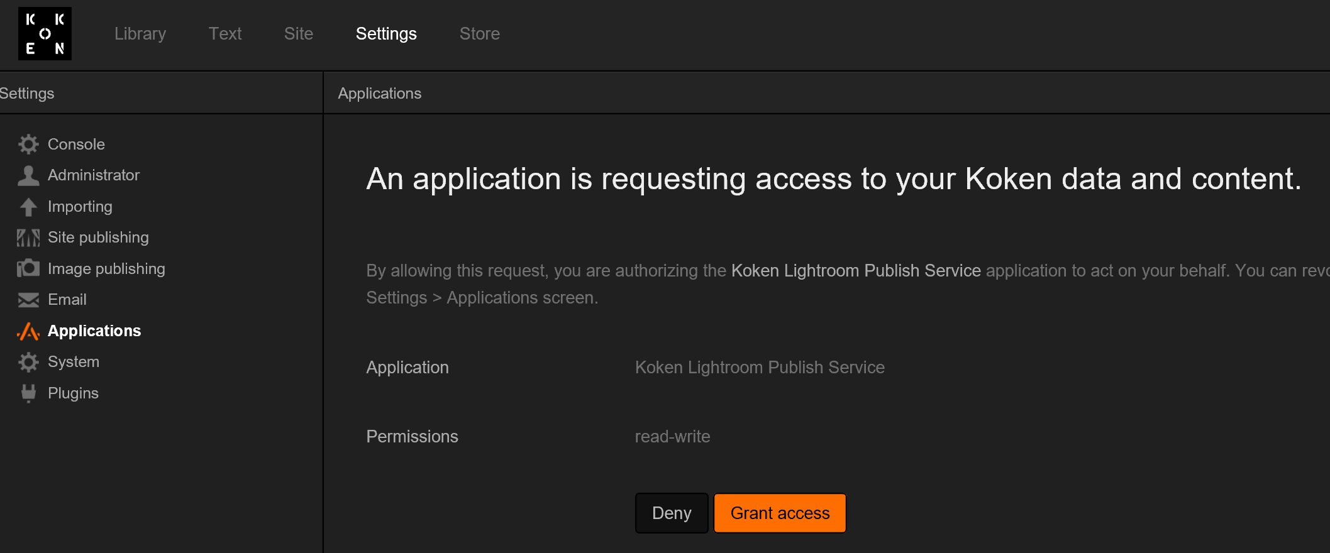The image size is (1330, 553).
Task: Open Administrator settings
Action: (x=94, y=175)
